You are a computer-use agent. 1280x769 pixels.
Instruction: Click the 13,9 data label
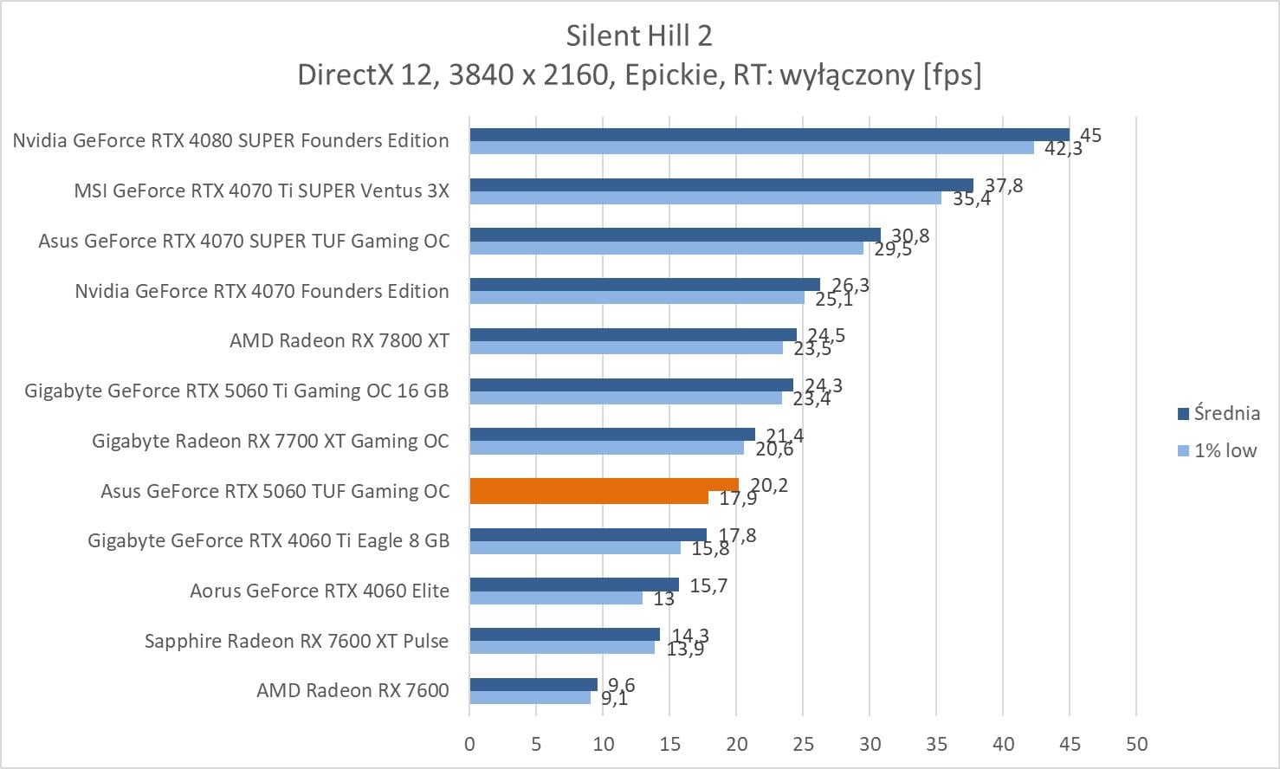coord(685,649)
